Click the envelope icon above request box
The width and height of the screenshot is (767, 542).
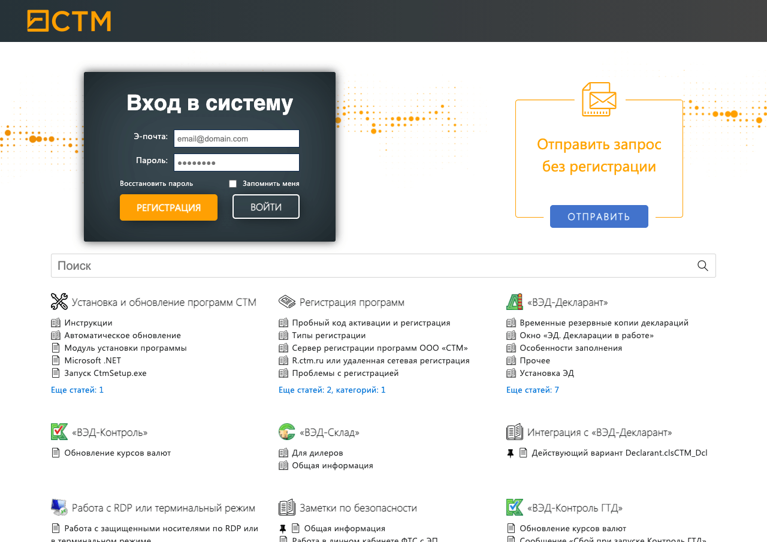[599, 100]
